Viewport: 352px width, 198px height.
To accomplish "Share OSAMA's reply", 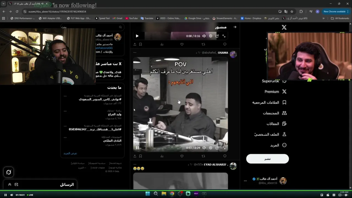I will click(x=135, y=156).
